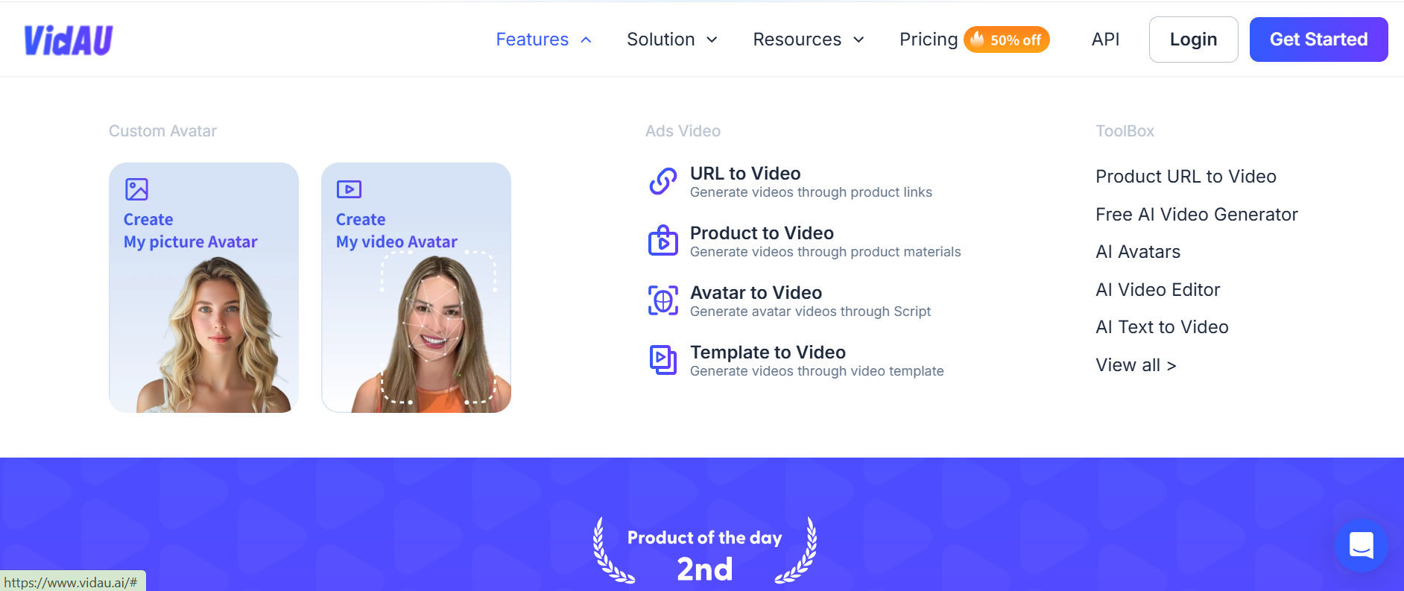
Task: Open the chat support bubble
Action: pyautogui.click(x=1361, y=546)
